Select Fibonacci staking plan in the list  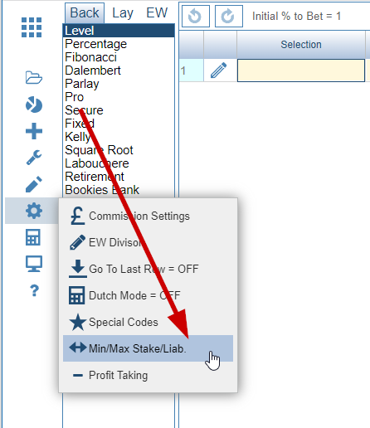pos(90,57)
